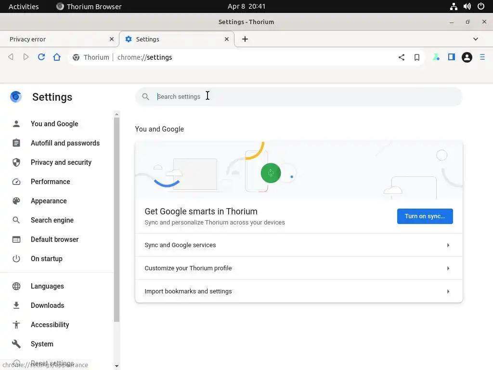Open the volume speaker icon
This screenshot has height=370, width=493.
[x=467, y=6]
